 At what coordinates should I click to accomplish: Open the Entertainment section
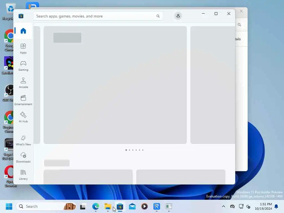pyautogui.click(x=23, y=100)
